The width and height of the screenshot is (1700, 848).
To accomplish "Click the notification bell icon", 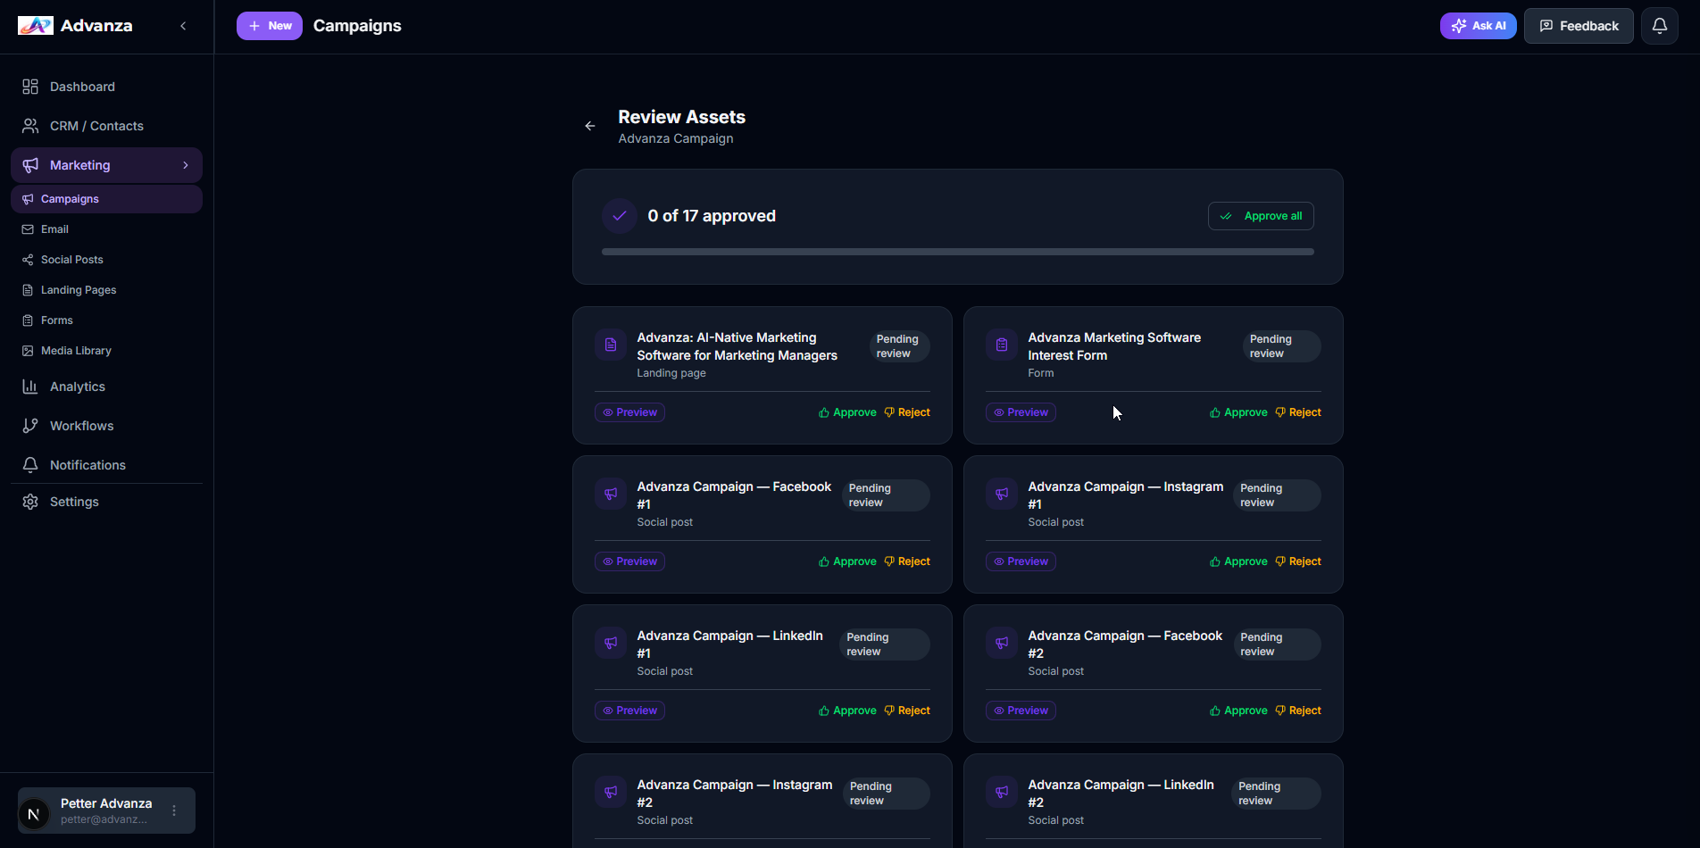I will point(1659,25).
